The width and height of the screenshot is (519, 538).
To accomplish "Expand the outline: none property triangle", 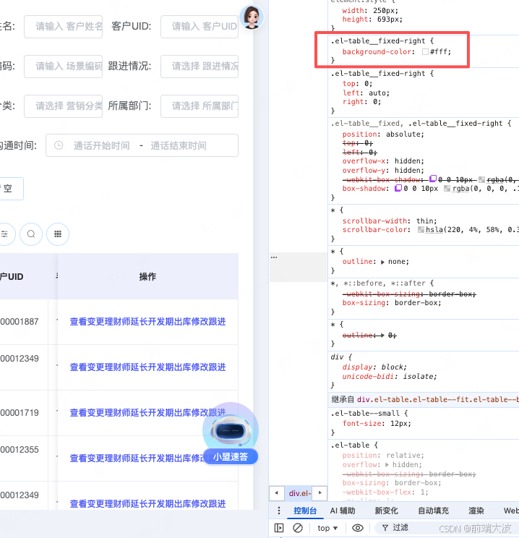I will tap(382, 262).
